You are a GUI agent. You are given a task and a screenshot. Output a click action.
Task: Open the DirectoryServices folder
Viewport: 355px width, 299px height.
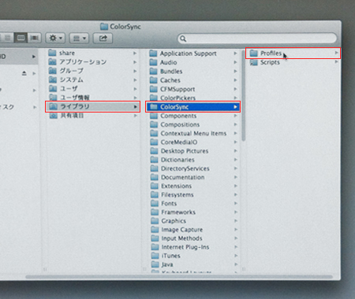[193, 168]
